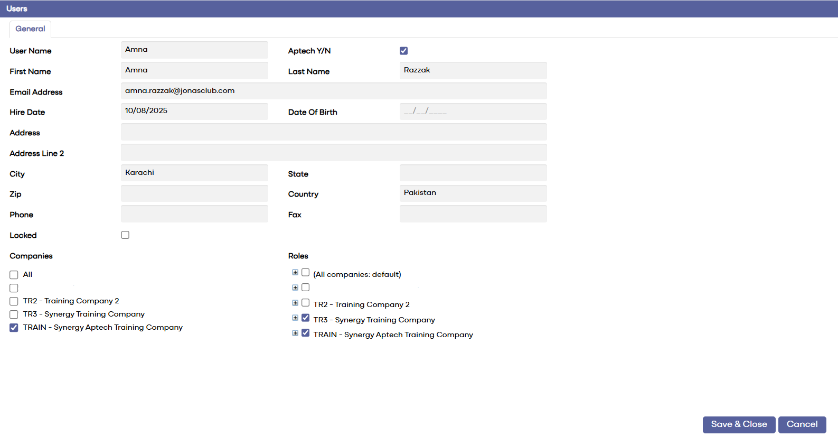838x436 pixels.
Task: Select TR2 - Training Company 2 under Companies
Action: pyautogui.click(x=14, y=301)
